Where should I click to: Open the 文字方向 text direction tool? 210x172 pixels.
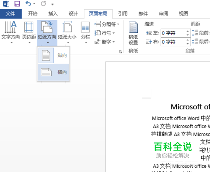click(x=10, y=32)
